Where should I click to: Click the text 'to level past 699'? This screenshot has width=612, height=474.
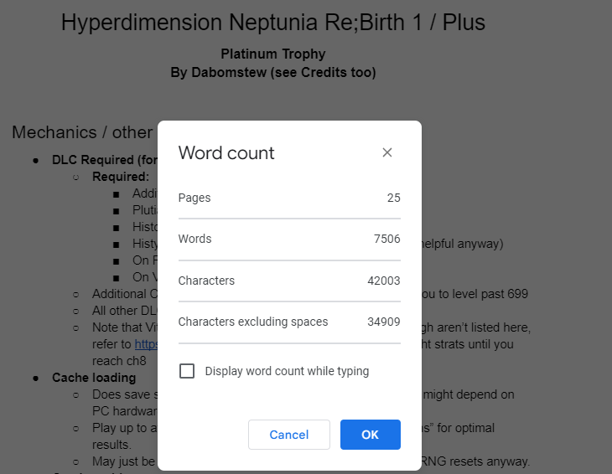click(483, 294)
